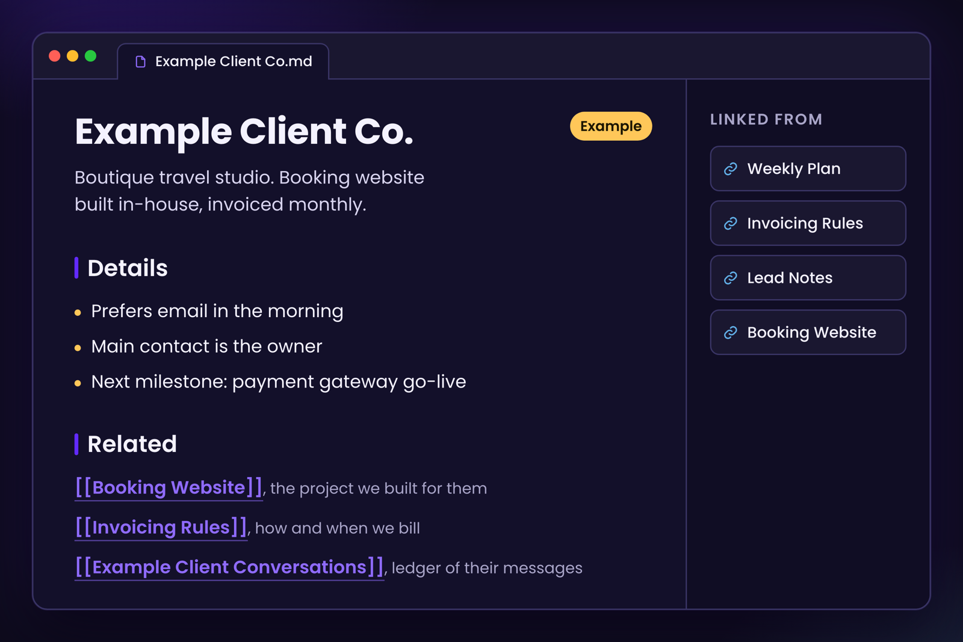Click the link icon beside Booking Website
The image size is (963, 642).
coord(731,333)
